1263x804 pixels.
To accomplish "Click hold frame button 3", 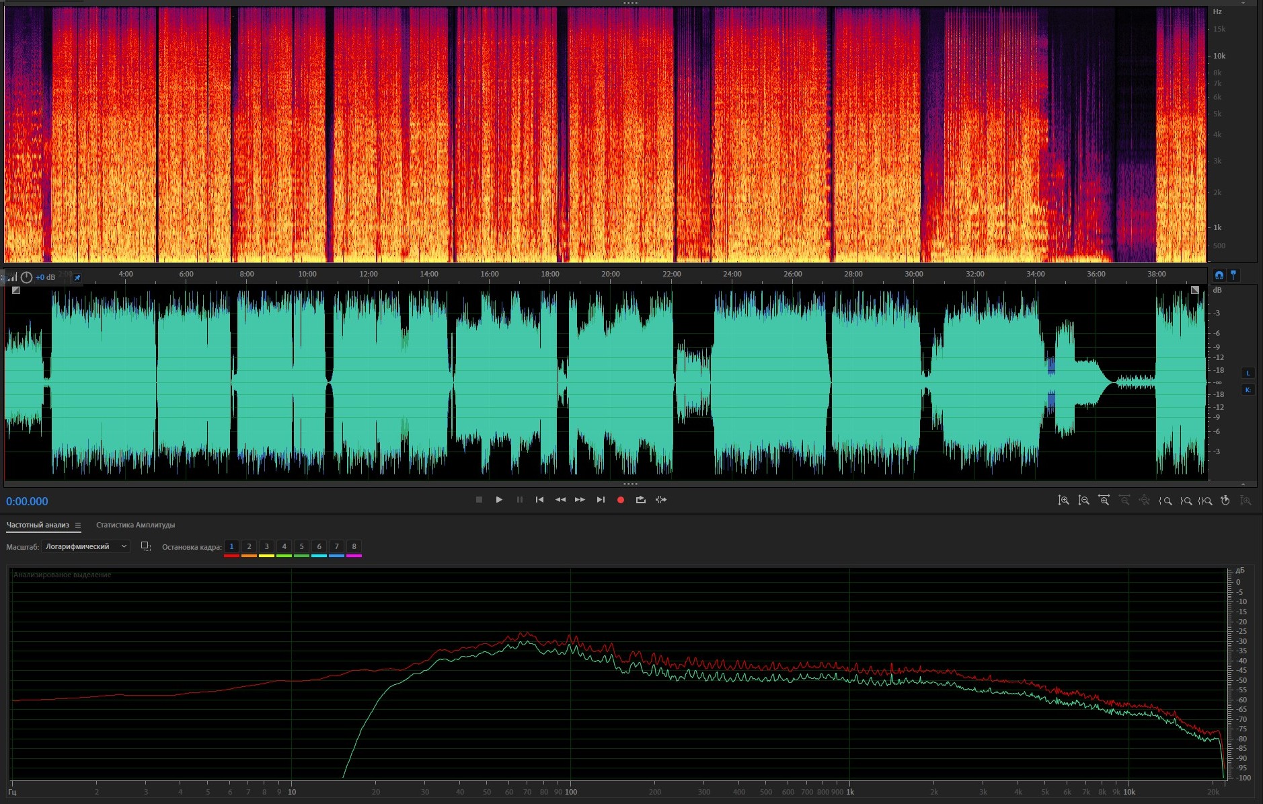I will (x=266, y=546).
